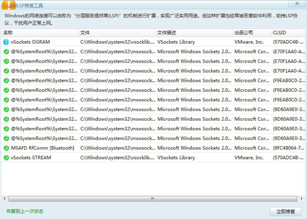
Task: Click the vsocklib file path in vSockets STREAM row
Action: (x=117, y=158)
